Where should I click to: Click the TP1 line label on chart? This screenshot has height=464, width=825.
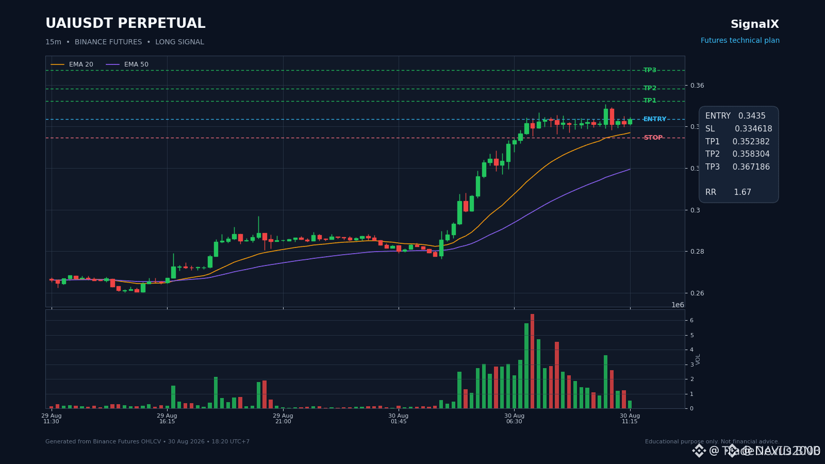pos(650,101)
